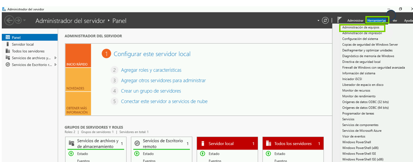The height and width of the screenshot is (162, 413).
Task: Click Crear un grupo de servidores
Action: (x=151, y=91)
